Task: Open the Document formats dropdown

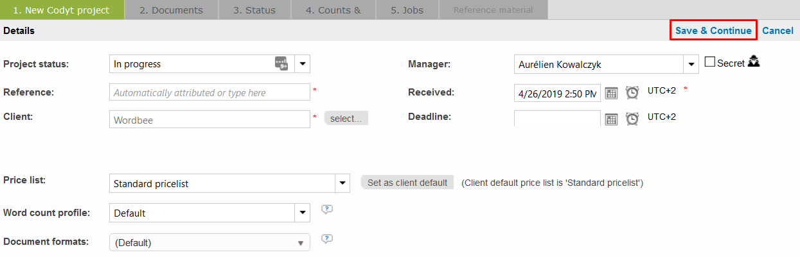Action: pos(300,243)
